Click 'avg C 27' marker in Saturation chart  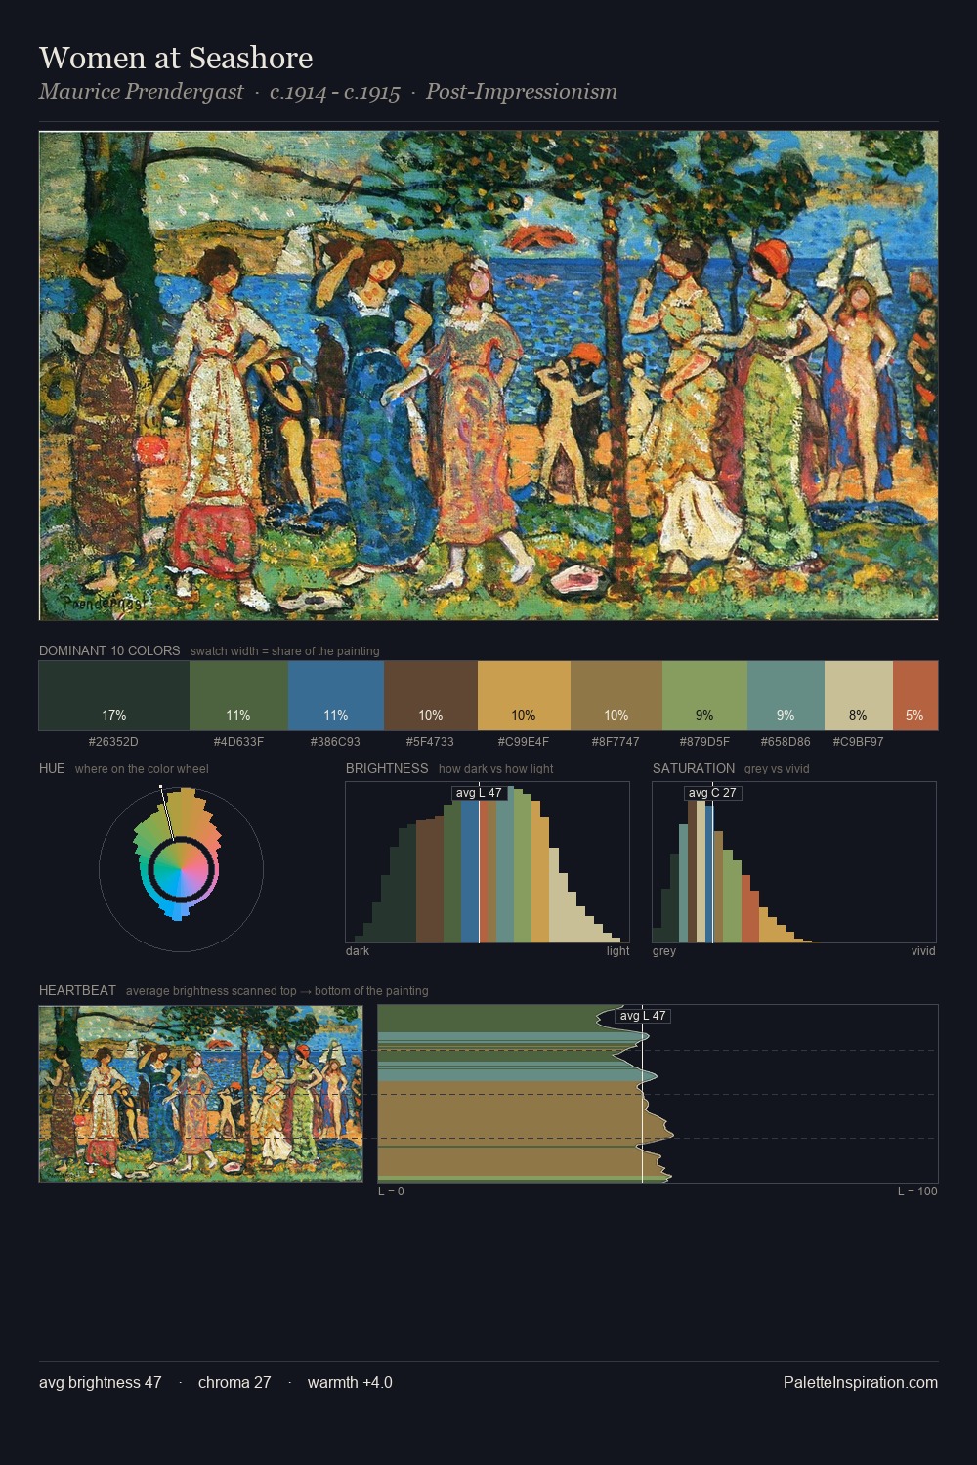712,793
